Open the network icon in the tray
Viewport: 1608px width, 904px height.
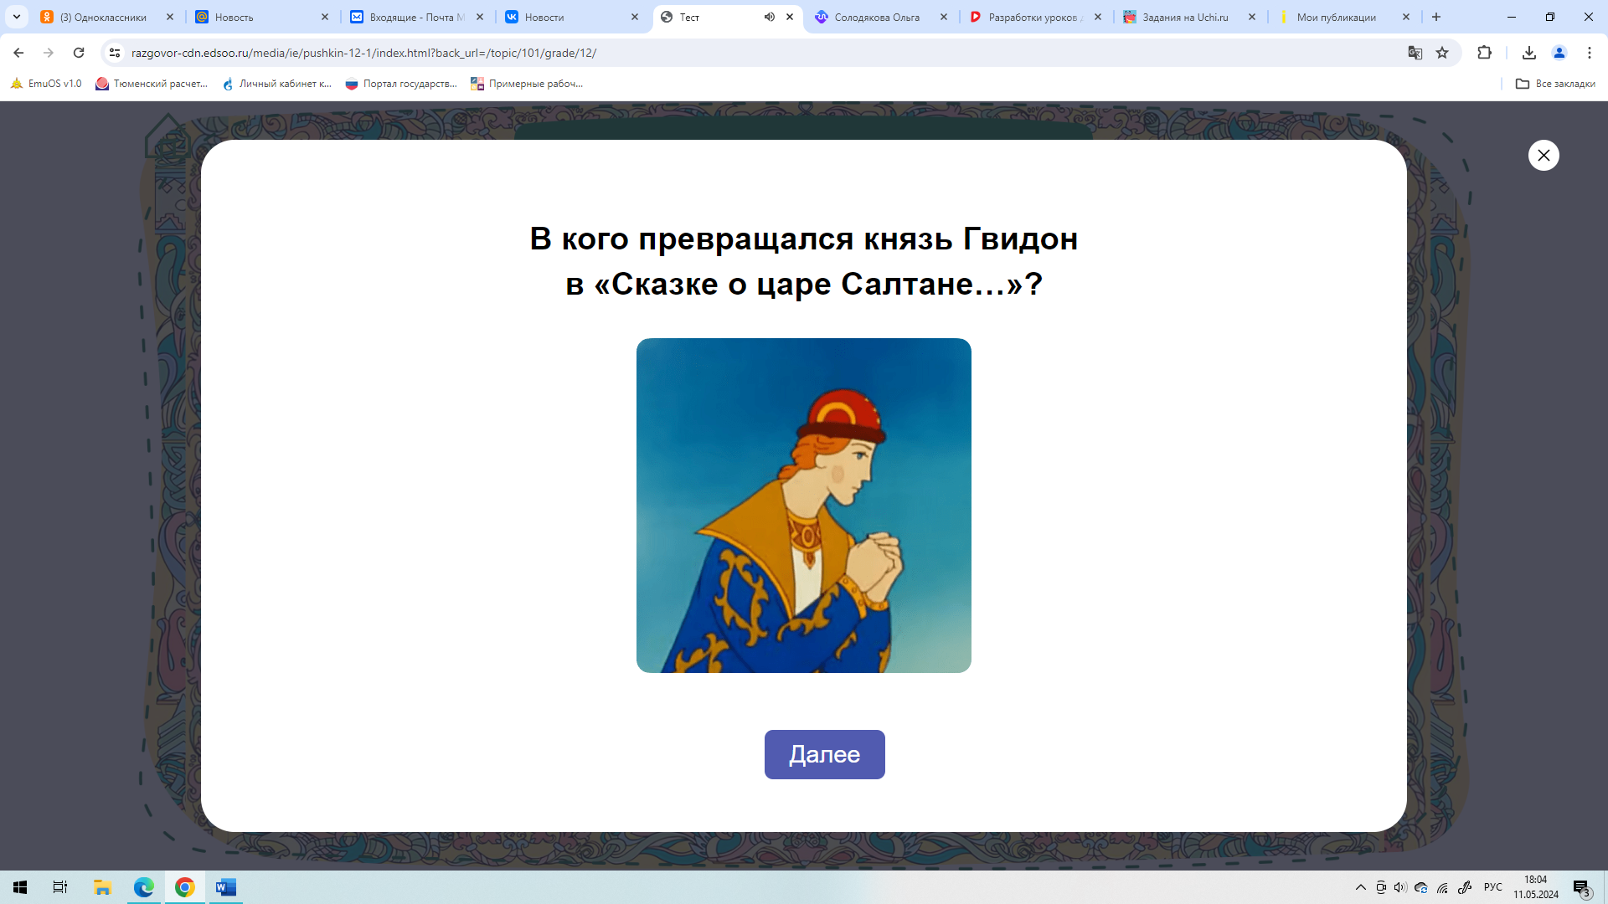coord(1442,887)
